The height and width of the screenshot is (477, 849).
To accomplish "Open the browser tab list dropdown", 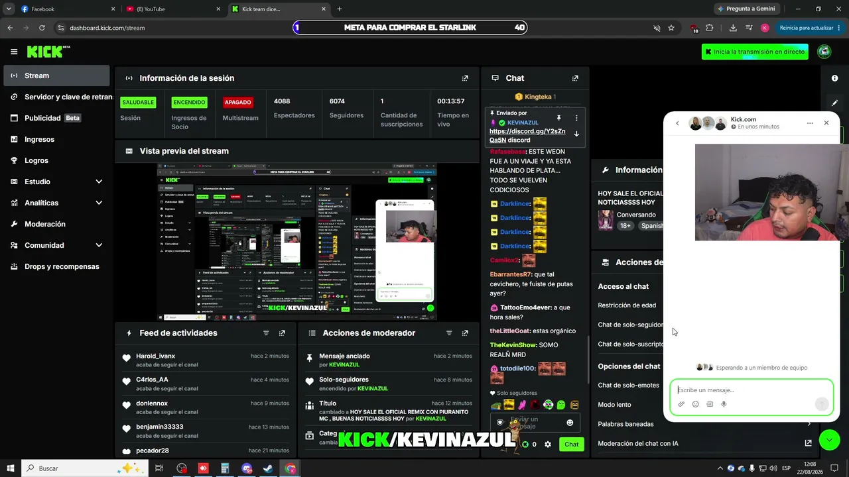I will 9,9.
